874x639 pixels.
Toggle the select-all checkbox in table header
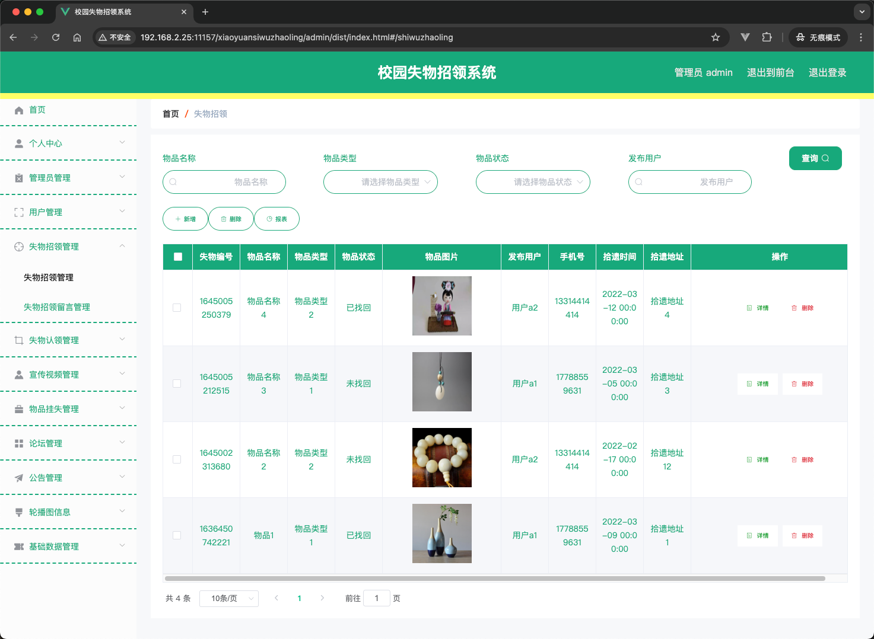coord(178,257)
